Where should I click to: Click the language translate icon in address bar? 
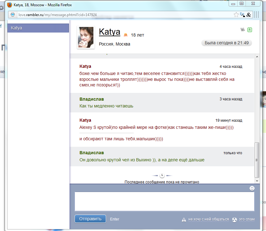click(x=242, y=15)
